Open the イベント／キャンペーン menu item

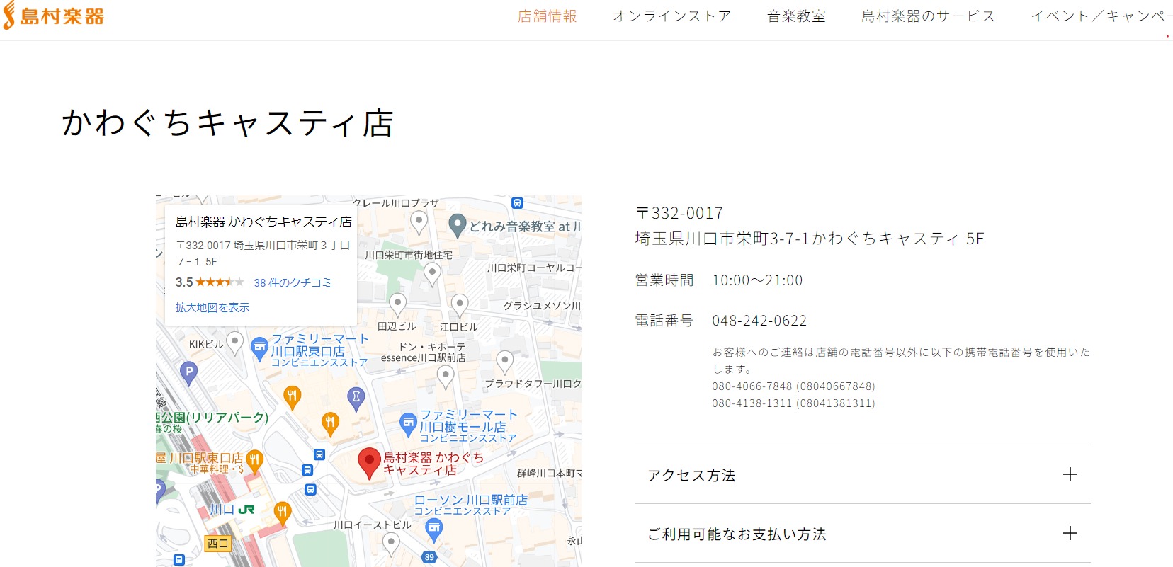(x=1101, y=16)
